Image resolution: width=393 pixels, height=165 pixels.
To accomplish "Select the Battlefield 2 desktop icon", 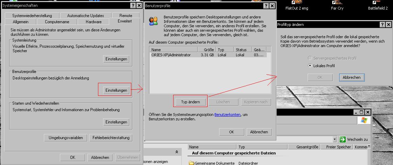I will pyautogui.click(x=377, y=5).
